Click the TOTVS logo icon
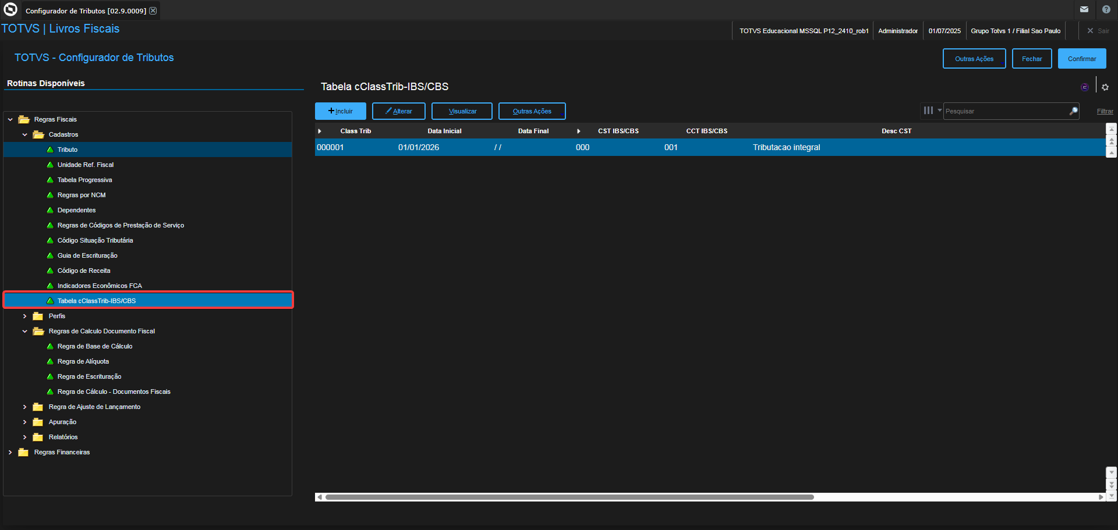Screen dimensions: 1118x530 click(x=10, y=9)
